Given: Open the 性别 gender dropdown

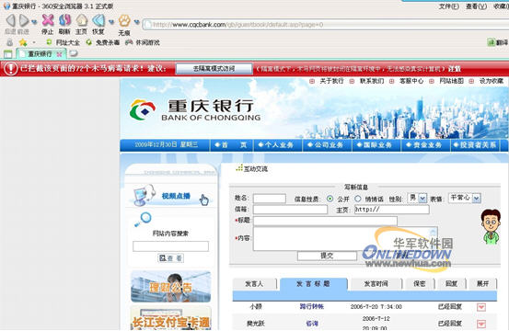Looking at the screenshot, I should pyautogui.click(x=418, y=198).
